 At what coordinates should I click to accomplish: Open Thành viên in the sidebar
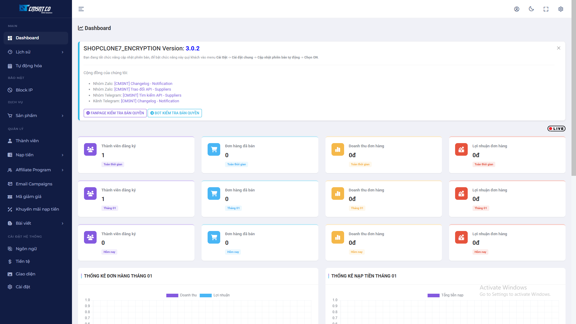pos(27,141)
